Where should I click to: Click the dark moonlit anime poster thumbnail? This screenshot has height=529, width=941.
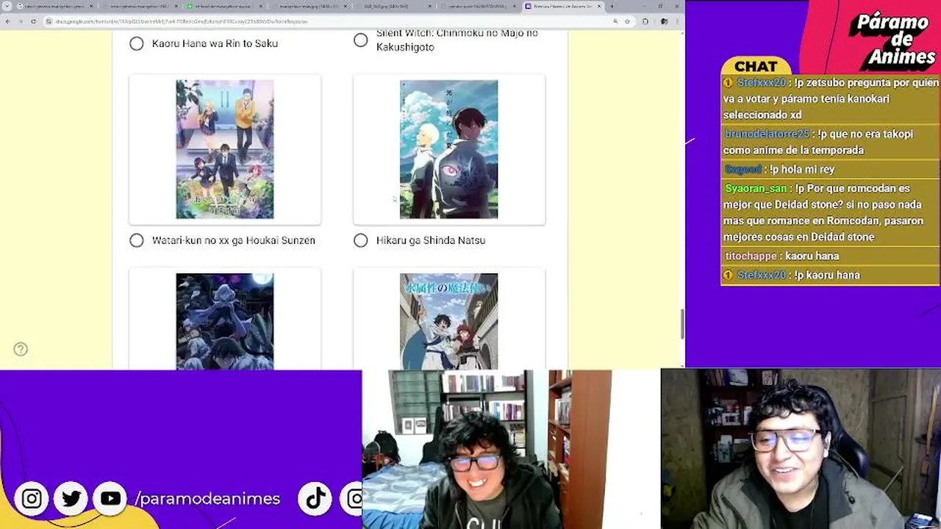[225, 321]
